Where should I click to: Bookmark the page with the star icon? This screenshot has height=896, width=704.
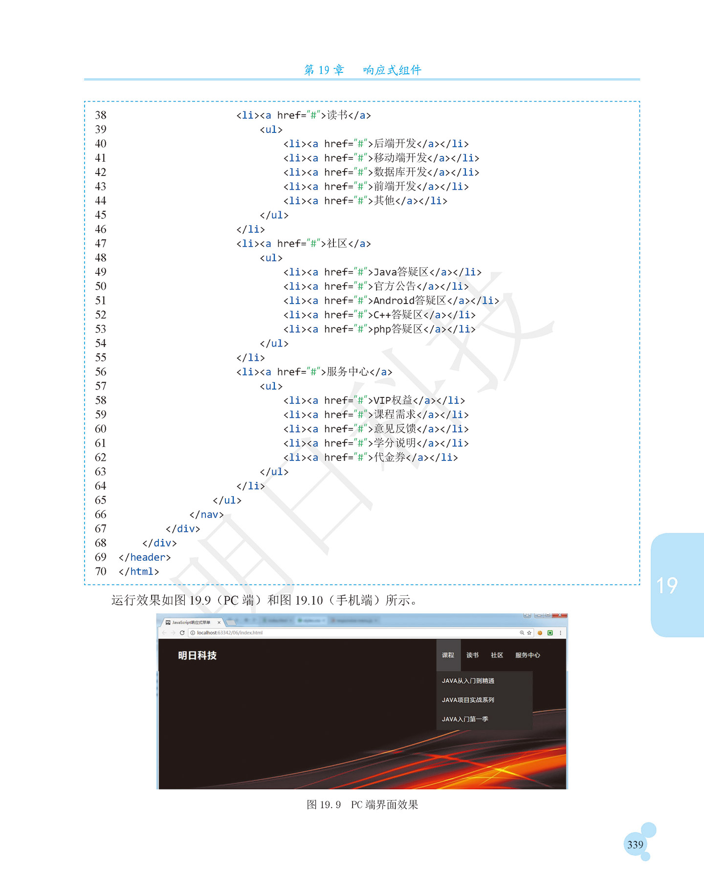[x=529, y=633]
